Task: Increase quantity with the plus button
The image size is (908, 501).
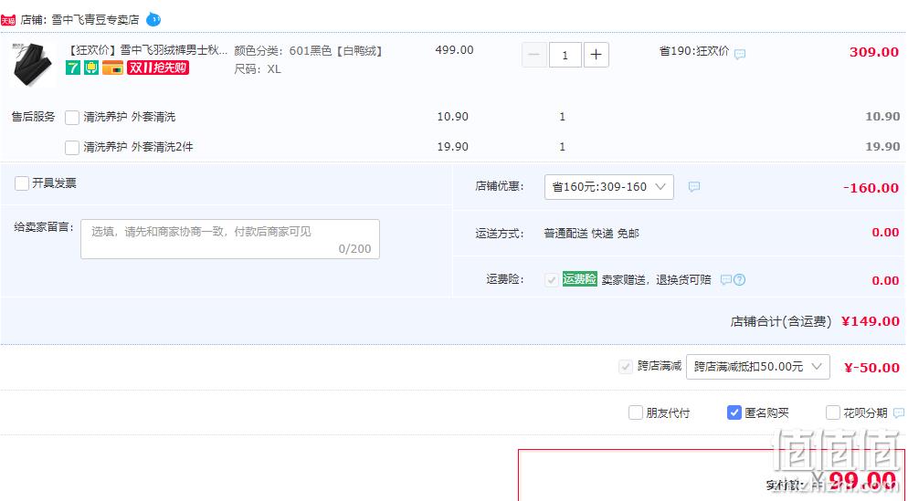Action: click(596, 55)
